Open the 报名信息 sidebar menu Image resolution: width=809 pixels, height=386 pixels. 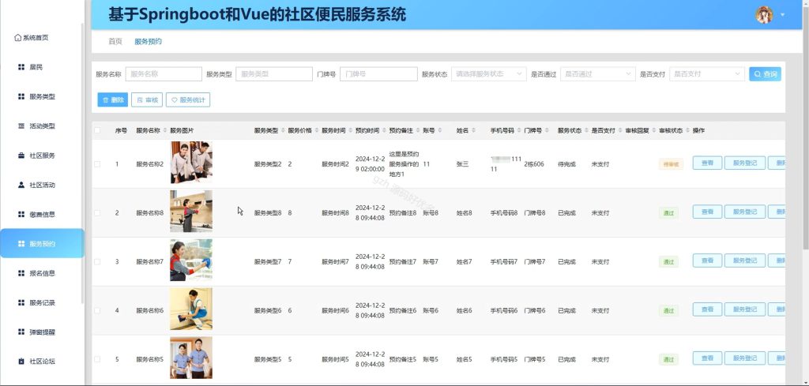tap(36, 272)
